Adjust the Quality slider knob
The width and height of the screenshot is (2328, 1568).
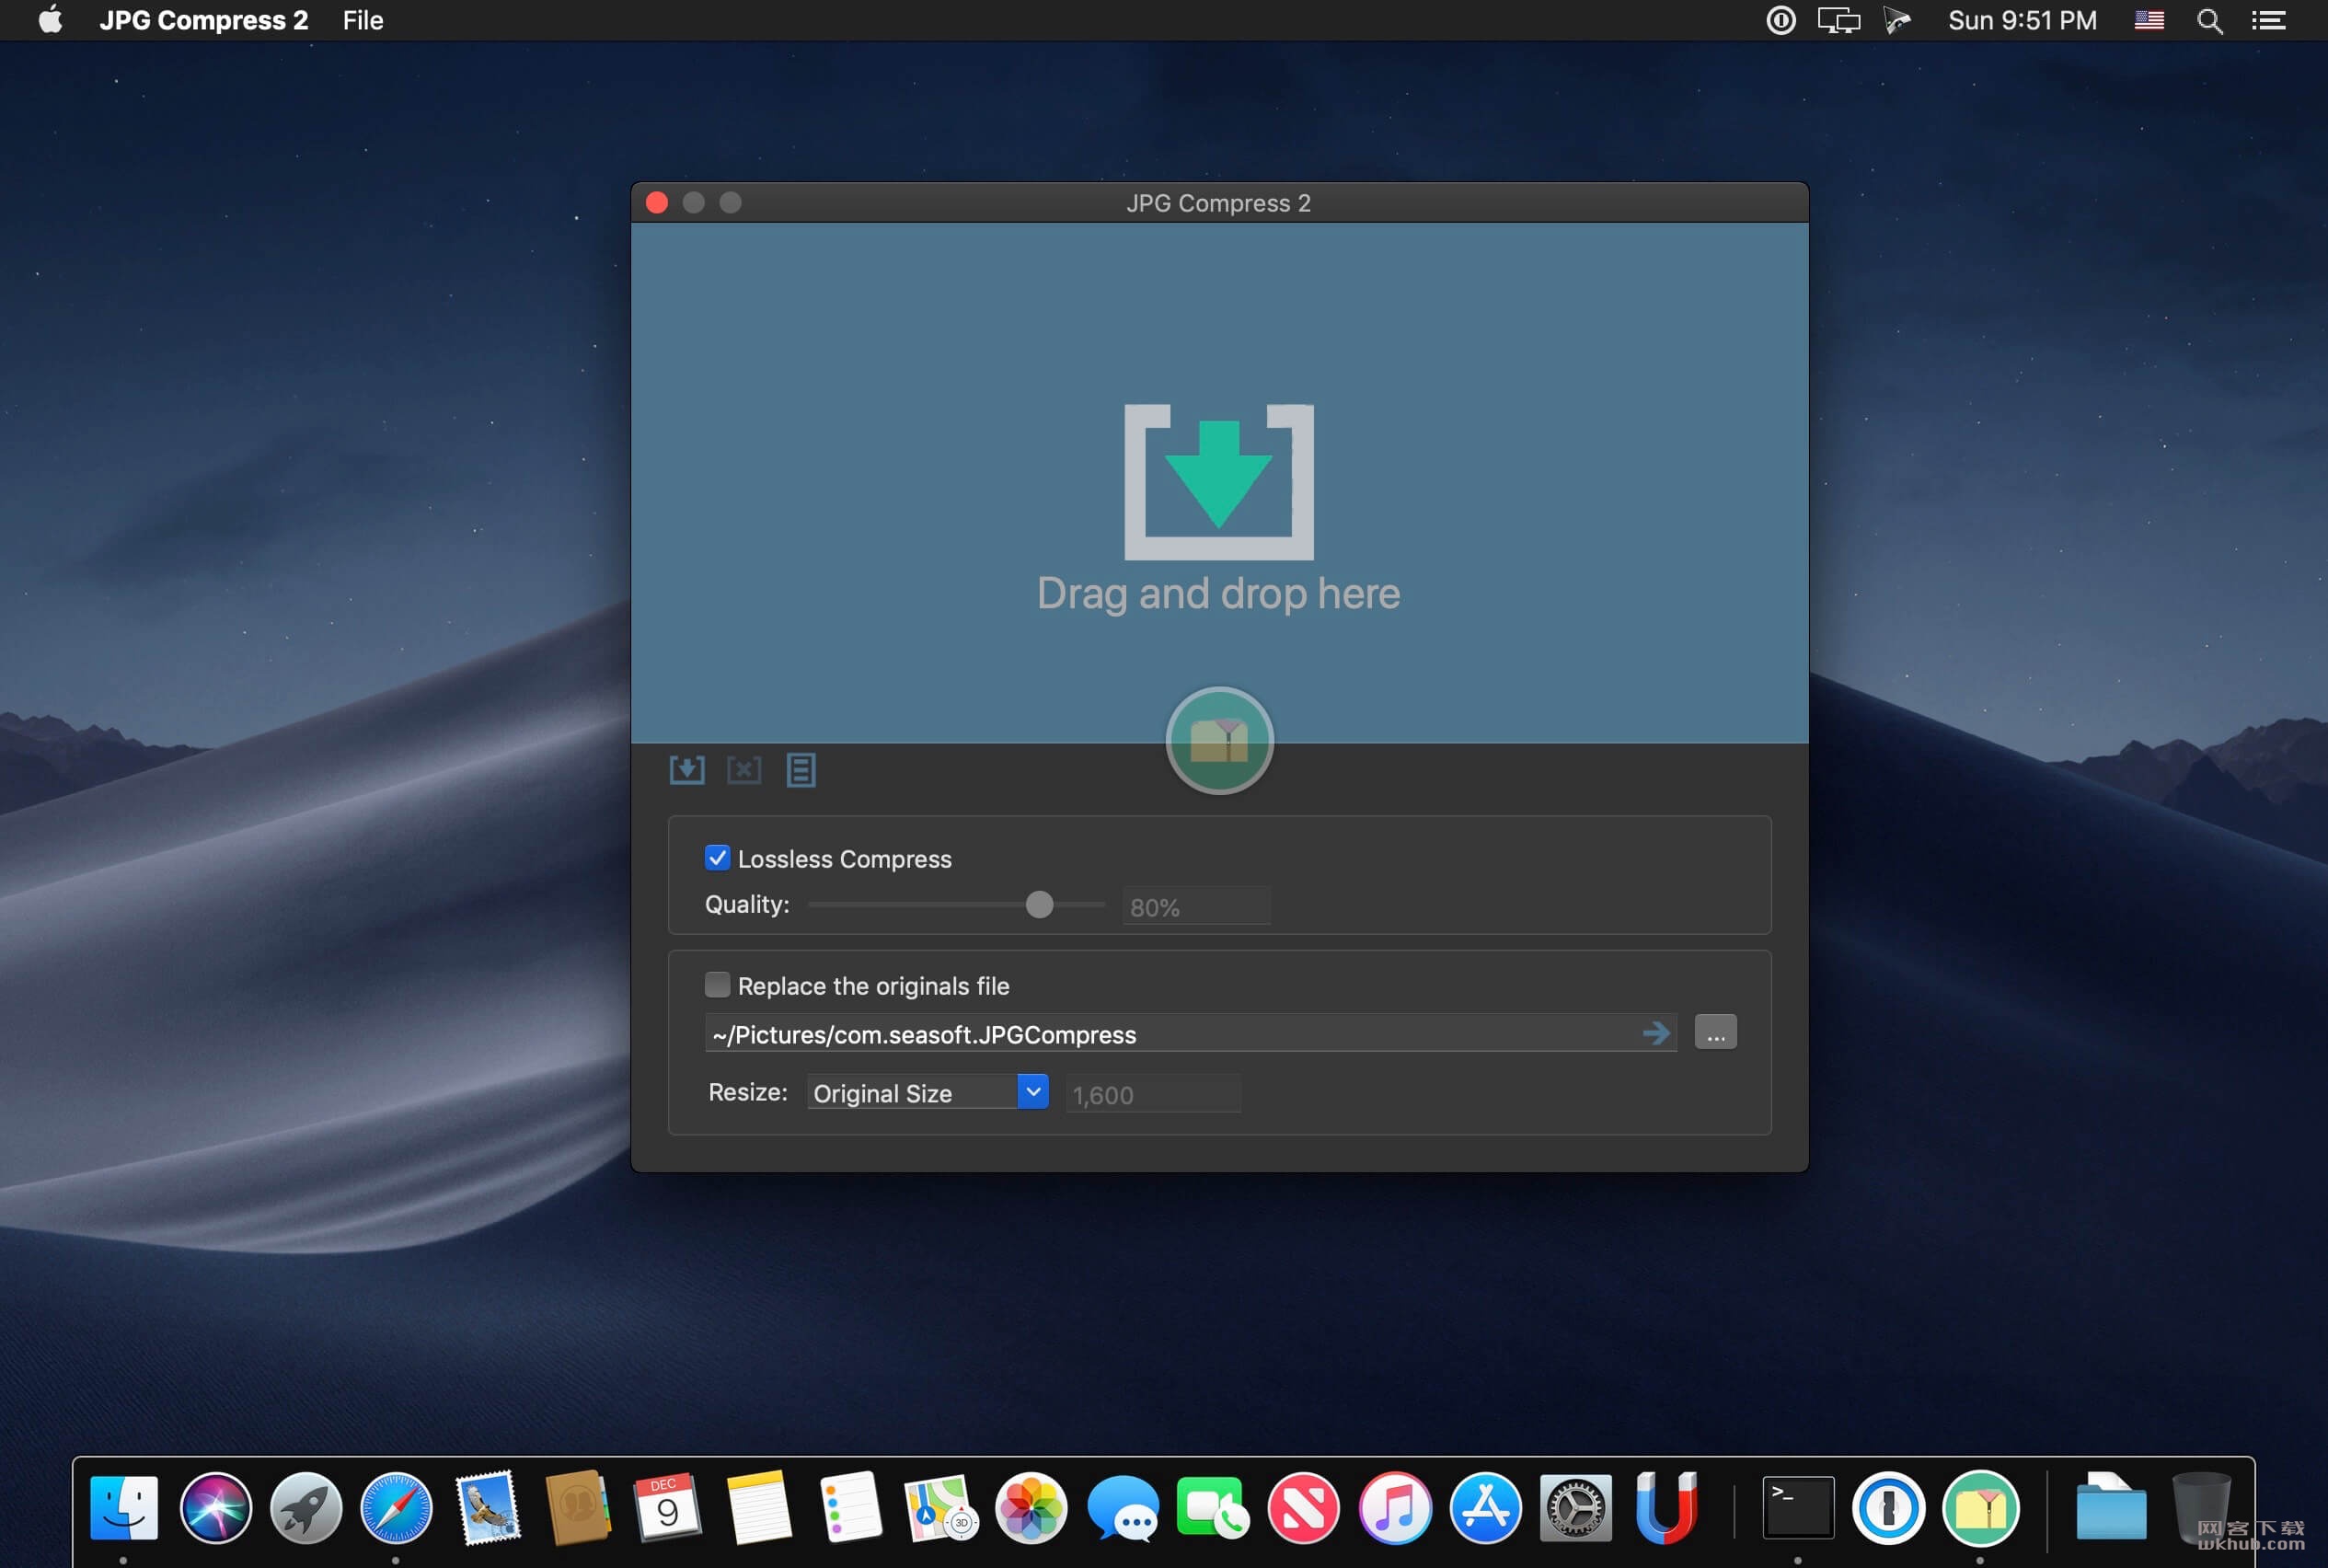pos(1039,904)
